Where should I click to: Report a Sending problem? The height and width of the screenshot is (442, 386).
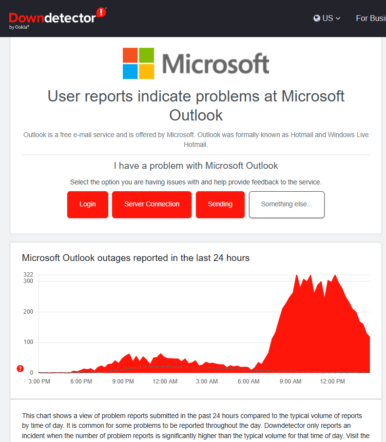pyautogui.click(x=220, y=204)
